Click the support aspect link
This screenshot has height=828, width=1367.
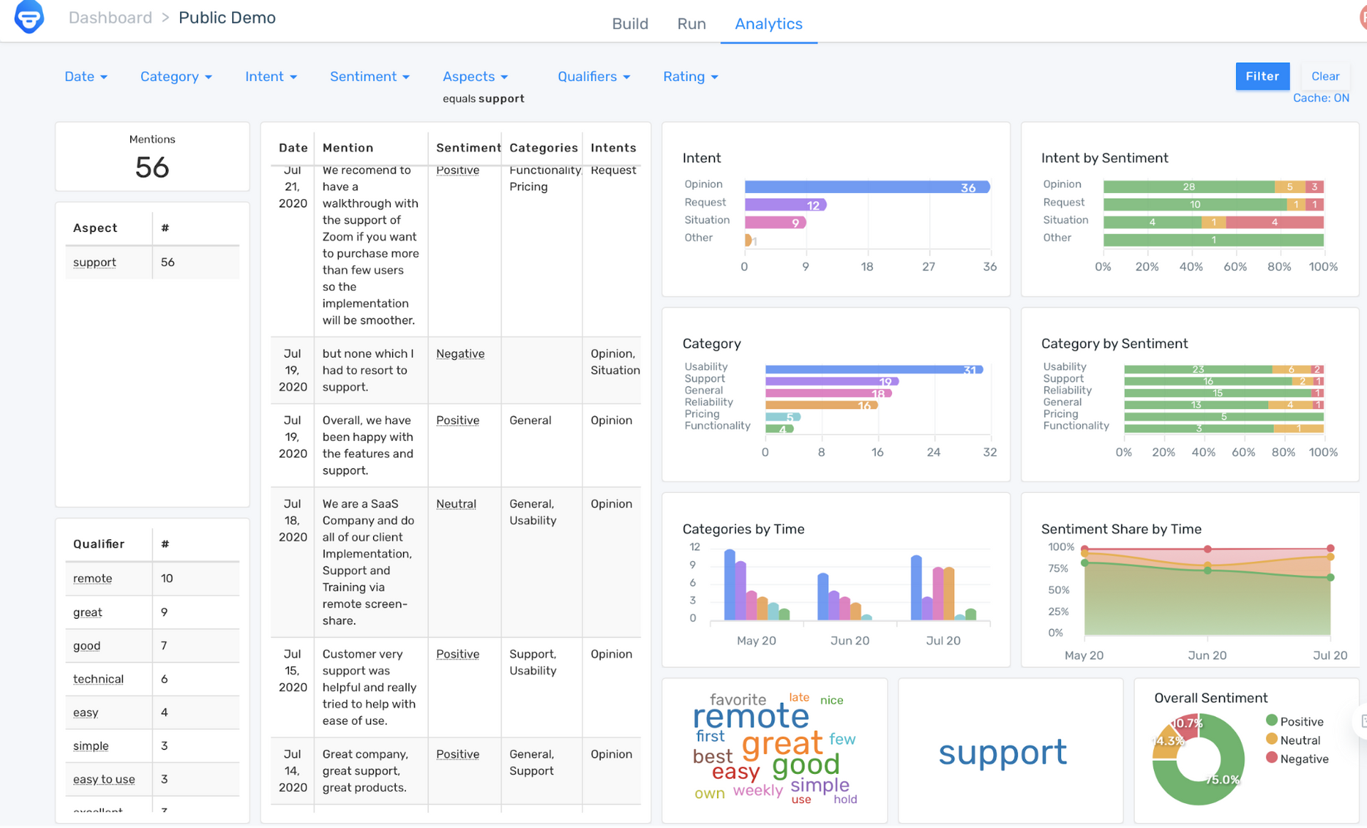tap(94, 262)
